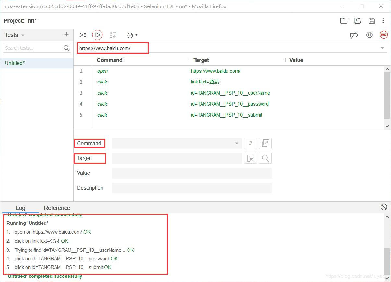Expand the base URL dropdown arrow
The height and width of the screenshot is (282, 391).
pos(382,48)
